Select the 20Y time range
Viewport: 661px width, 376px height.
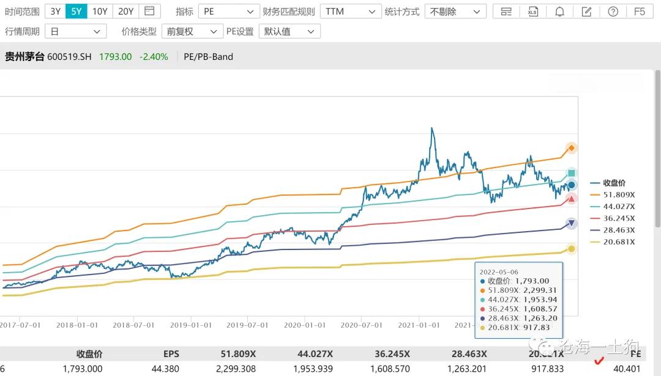tap(125, 11)
